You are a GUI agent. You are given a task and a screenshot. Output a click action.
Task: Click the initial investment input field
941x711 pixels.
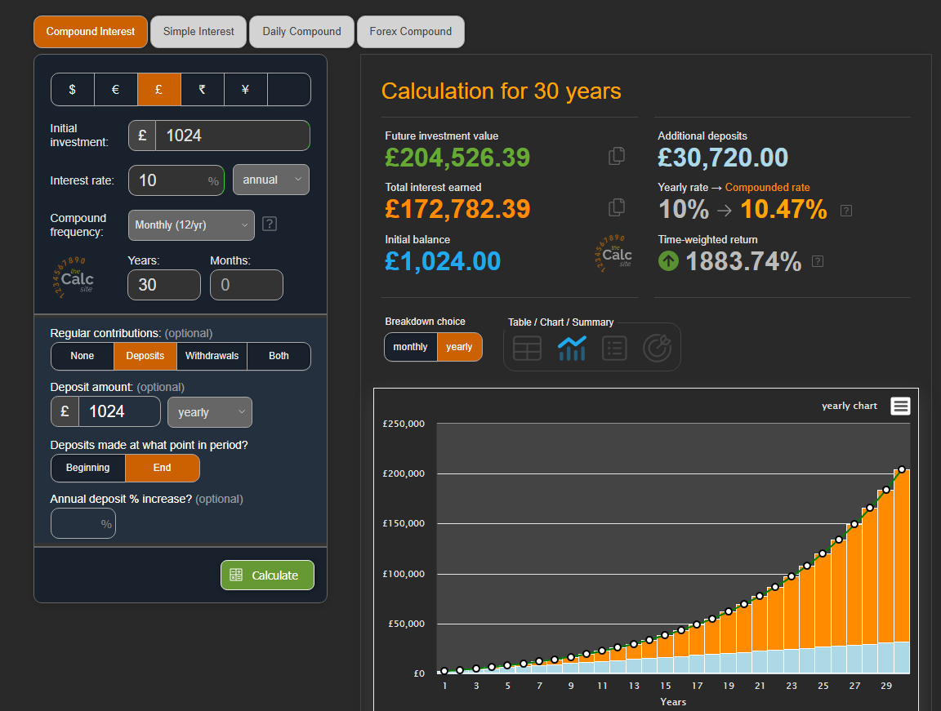(x=231, y=136)
